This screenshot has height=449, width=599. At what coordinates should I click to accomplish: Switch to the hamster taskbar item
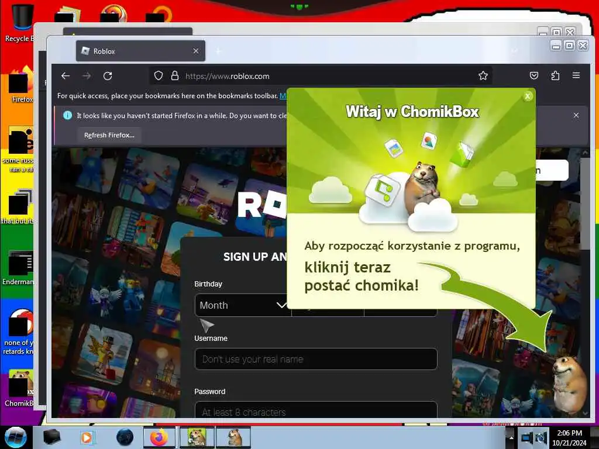233,437
